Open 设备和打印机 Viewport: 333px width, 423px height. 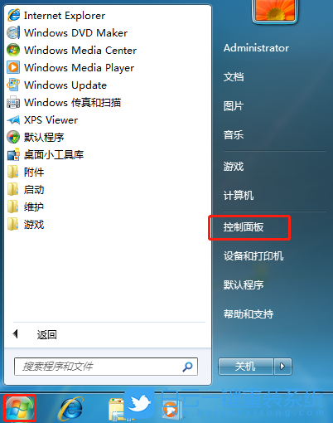pyautogui.click(x=253, y=256)
